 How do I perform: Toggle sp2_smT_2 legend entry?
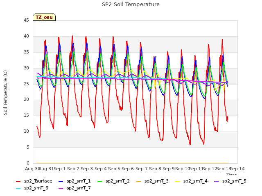113,181
